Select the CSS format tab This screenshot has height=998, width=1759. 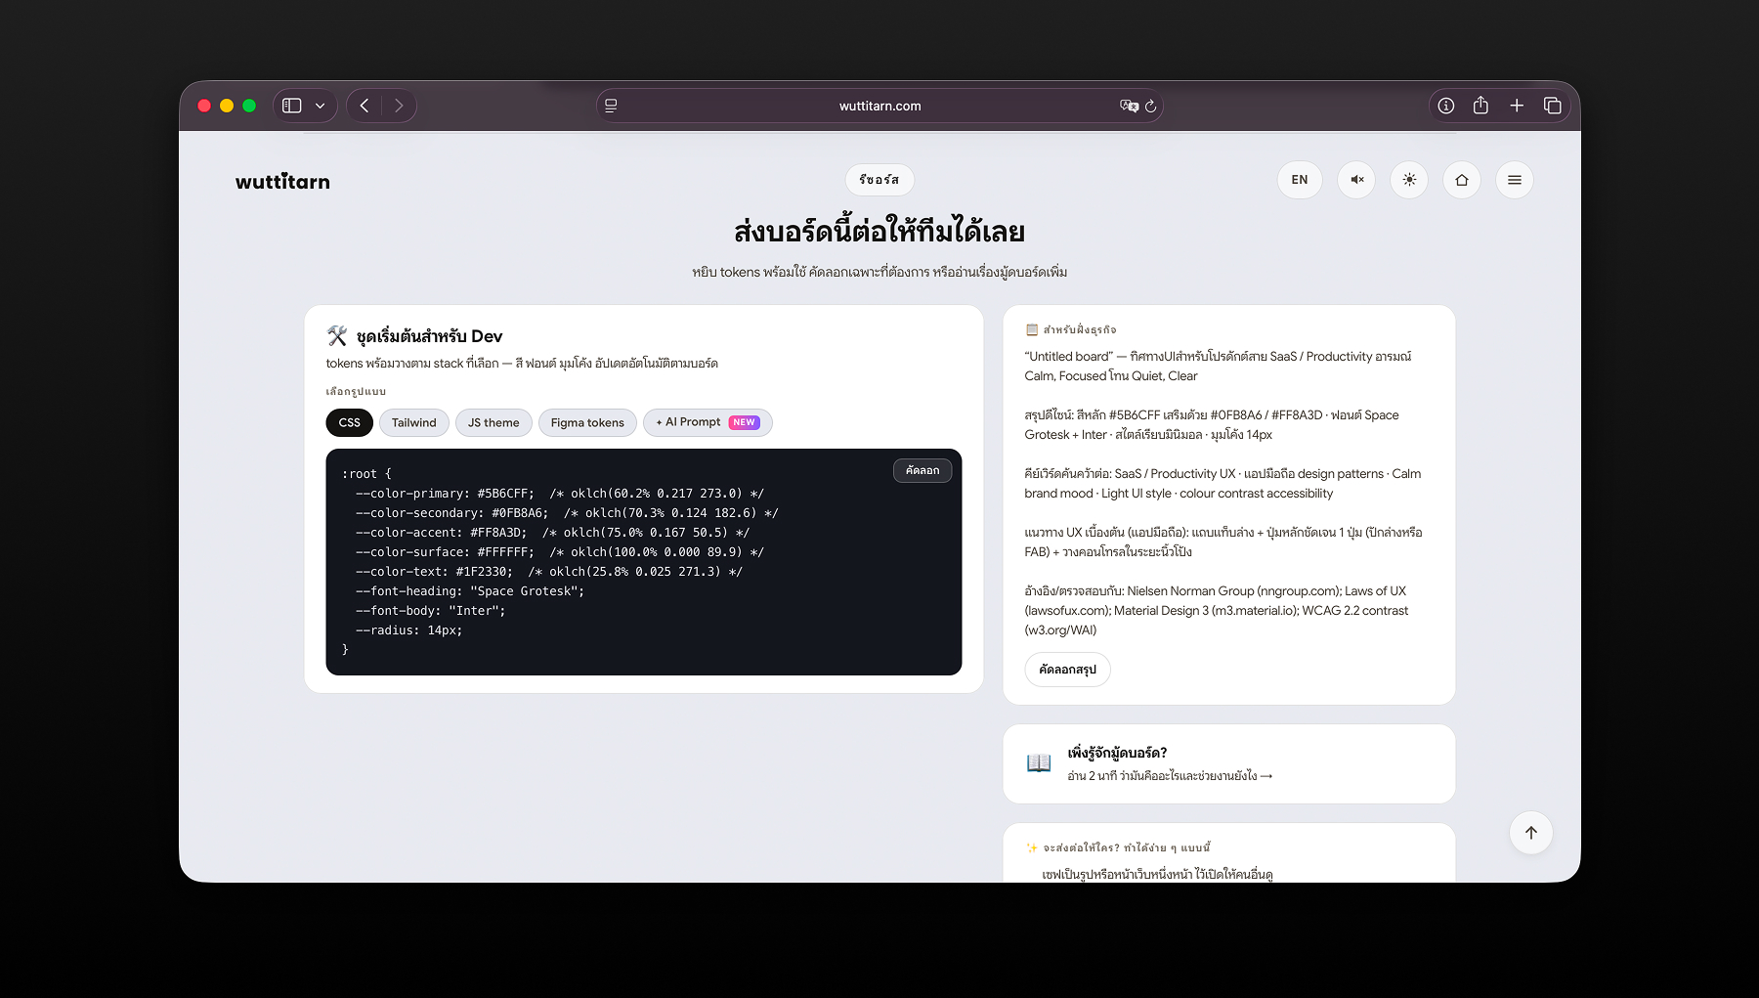(x=350, y=422)
